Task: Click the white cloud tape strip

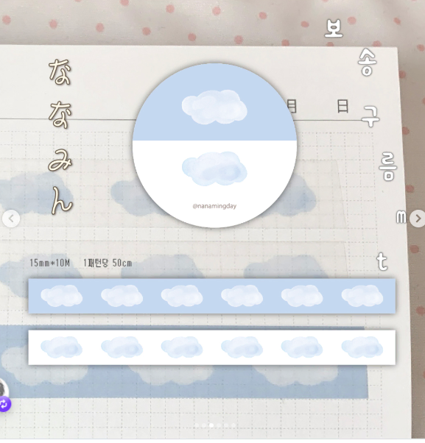Action: coord(212,347)
